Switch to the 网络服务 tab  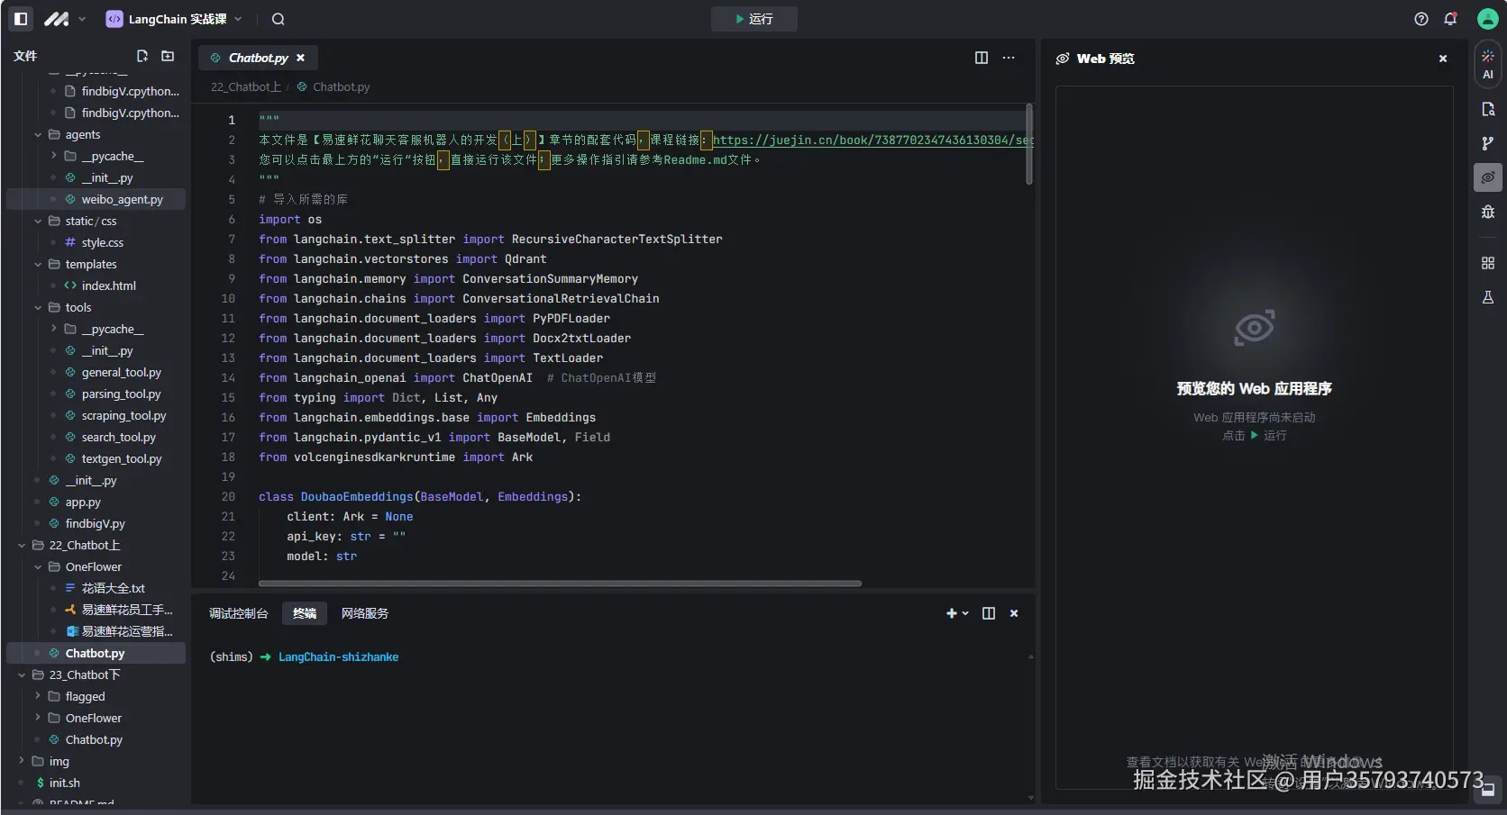coord(364,613)
